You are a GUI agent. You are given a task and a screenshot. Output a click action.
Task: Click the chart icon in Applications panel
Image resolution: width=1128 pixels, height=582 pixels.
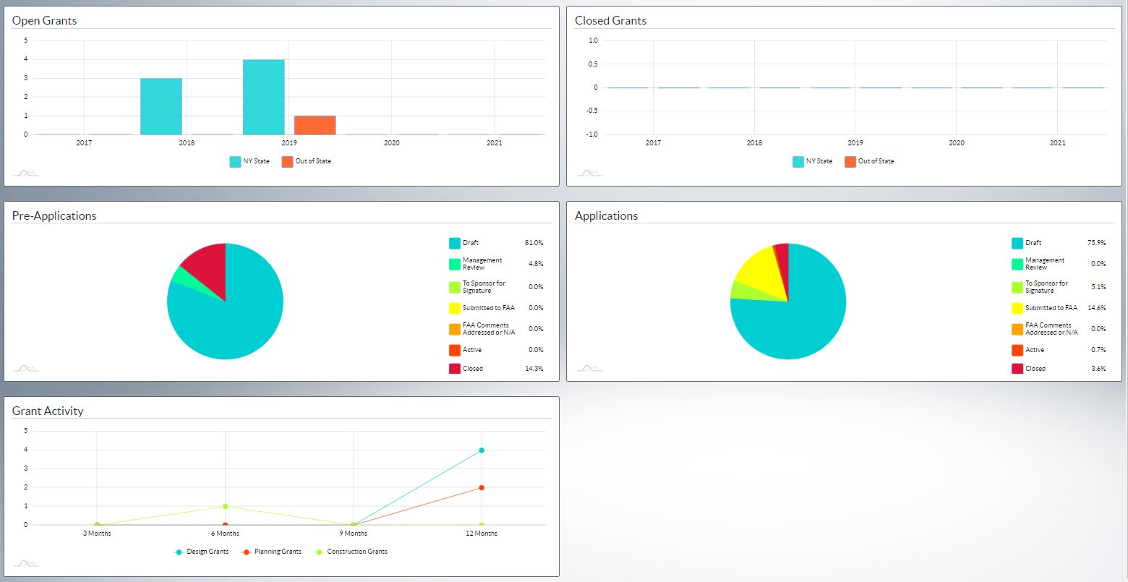589,368
